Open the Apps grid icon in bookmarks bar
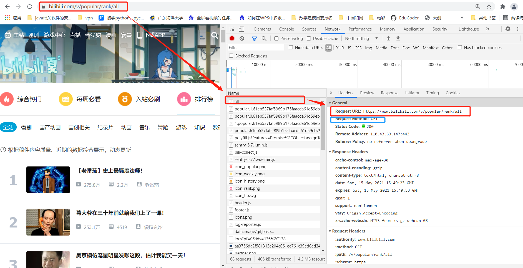This screenshot has height=268, width=523. [7, 18]
